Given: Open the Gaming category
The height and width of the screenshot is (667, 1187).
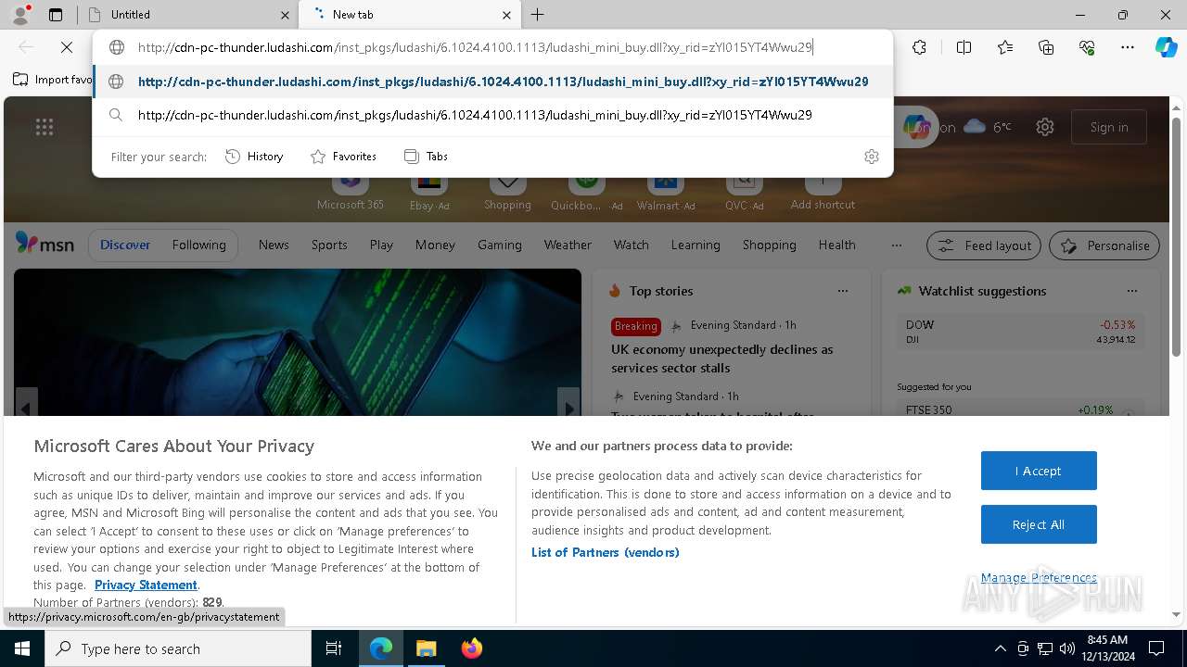Looking at the screenshot, I should click(500, 245).
